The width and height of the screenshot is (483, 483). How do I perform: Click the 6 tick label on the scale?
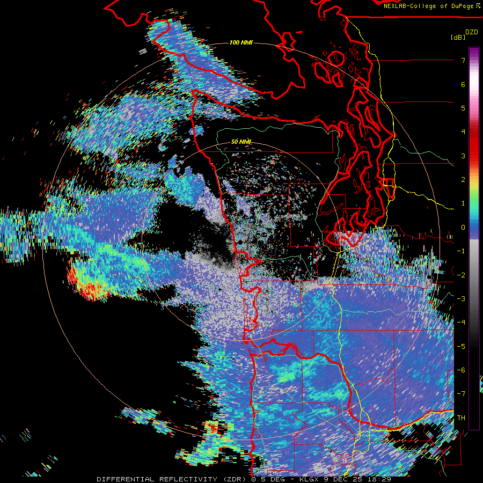463,84
